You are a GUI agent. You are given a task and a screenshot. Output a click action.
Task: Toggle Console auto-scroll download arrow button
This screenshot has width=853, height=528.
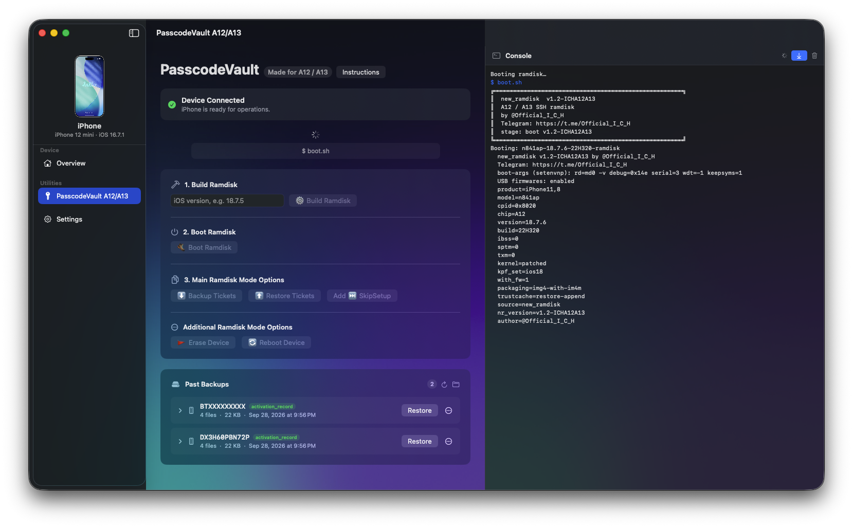(x=799, y=56)
